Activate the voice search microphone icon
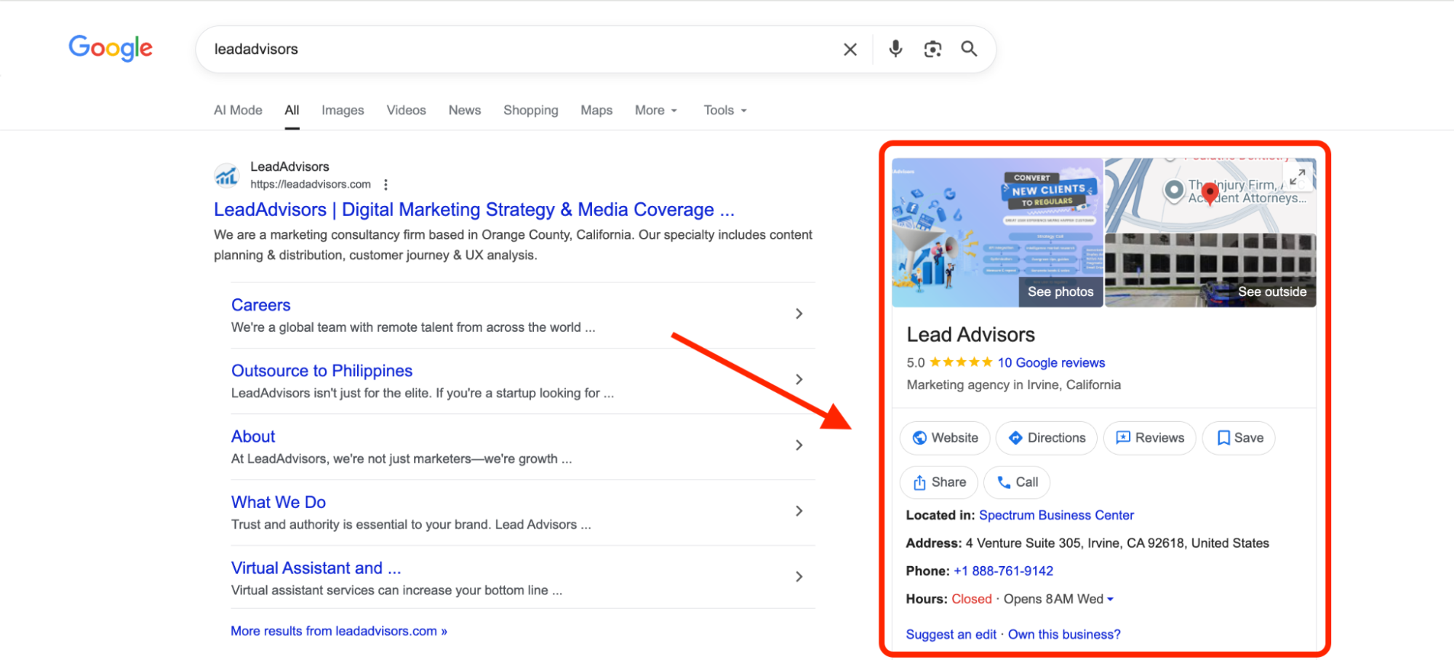This screenshot has height=660, width=1454. coord(895,49)
